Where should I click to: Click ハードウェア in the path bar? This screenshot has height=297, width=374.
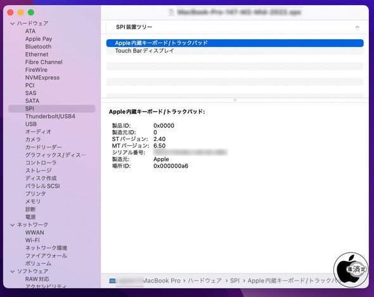tap(205, 280)
